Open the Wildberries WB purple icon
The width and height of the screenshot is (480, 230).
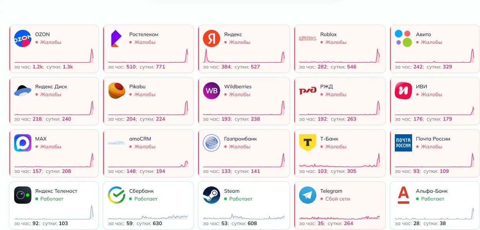212,91
